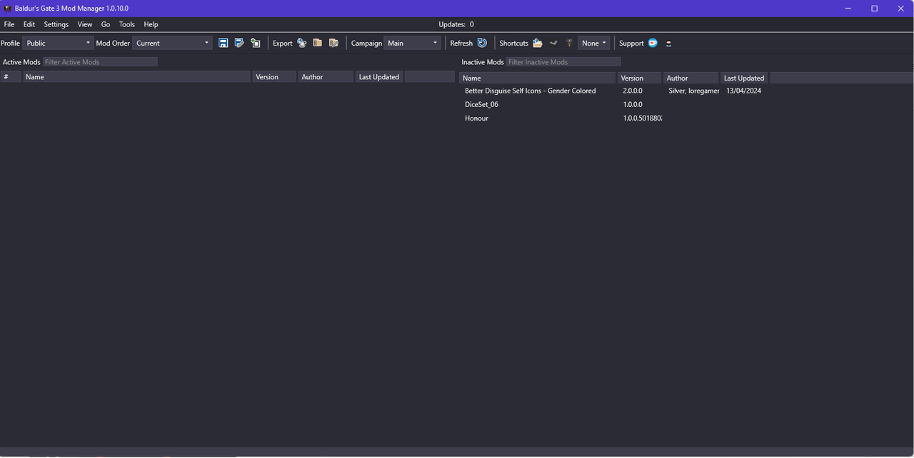The image size is (914, 458).
Task: Click author Silver, loregamer cell
Action: coord(694,91)
